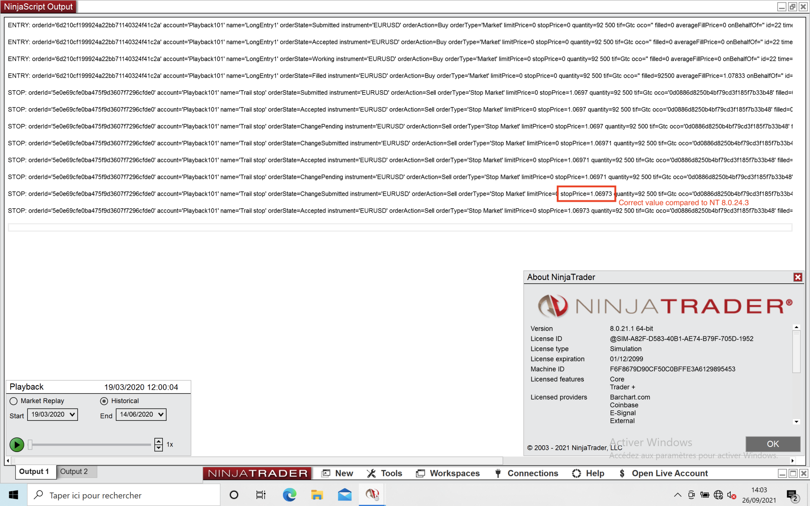This screenshot has width=810, height=506.
Task: Click Open Live Account dollar icon
Action: click(x=622, y=474)
